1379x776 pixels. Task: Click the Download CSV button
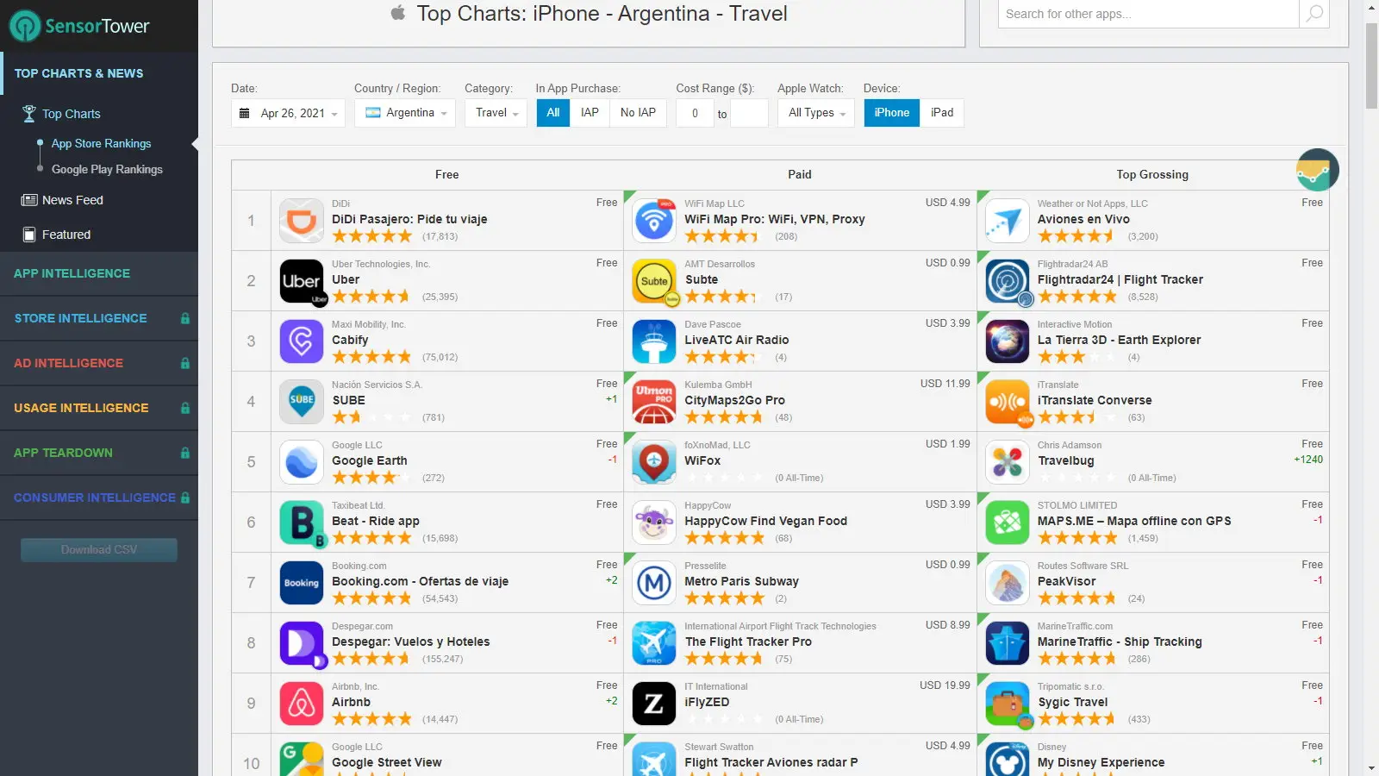[x=99, y=550]
